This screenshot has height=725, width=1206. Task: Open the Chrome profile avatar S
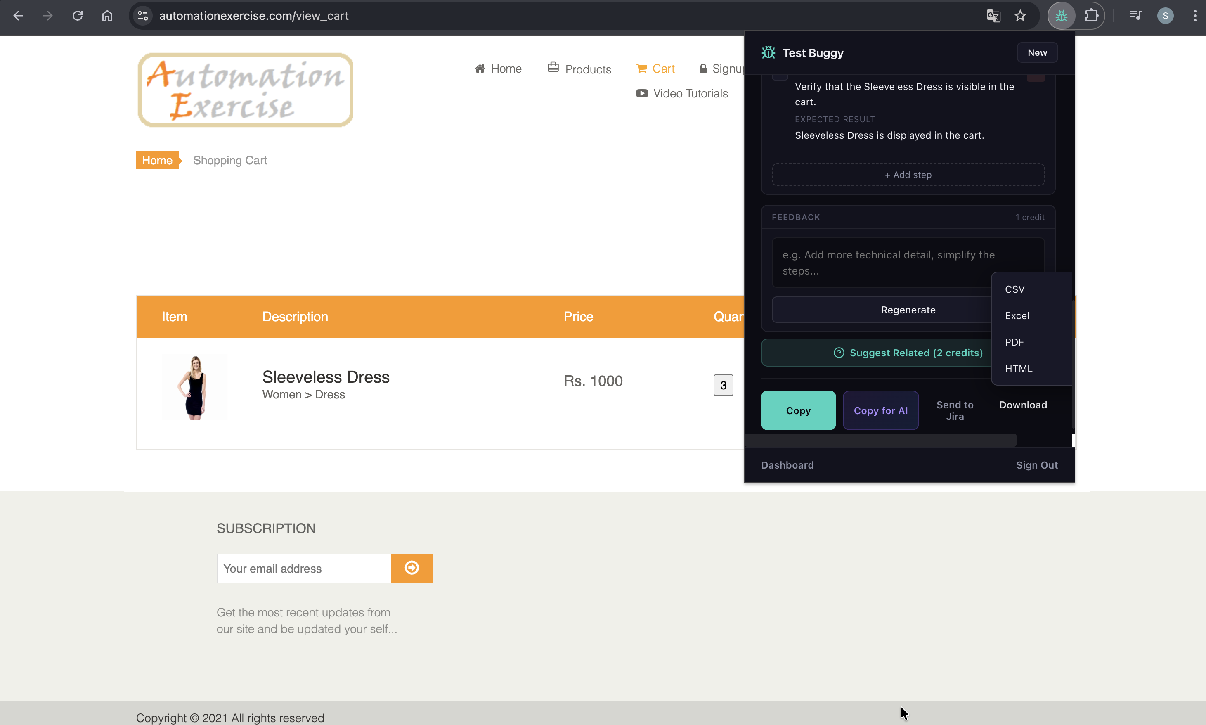click(x=1165, y=16)
